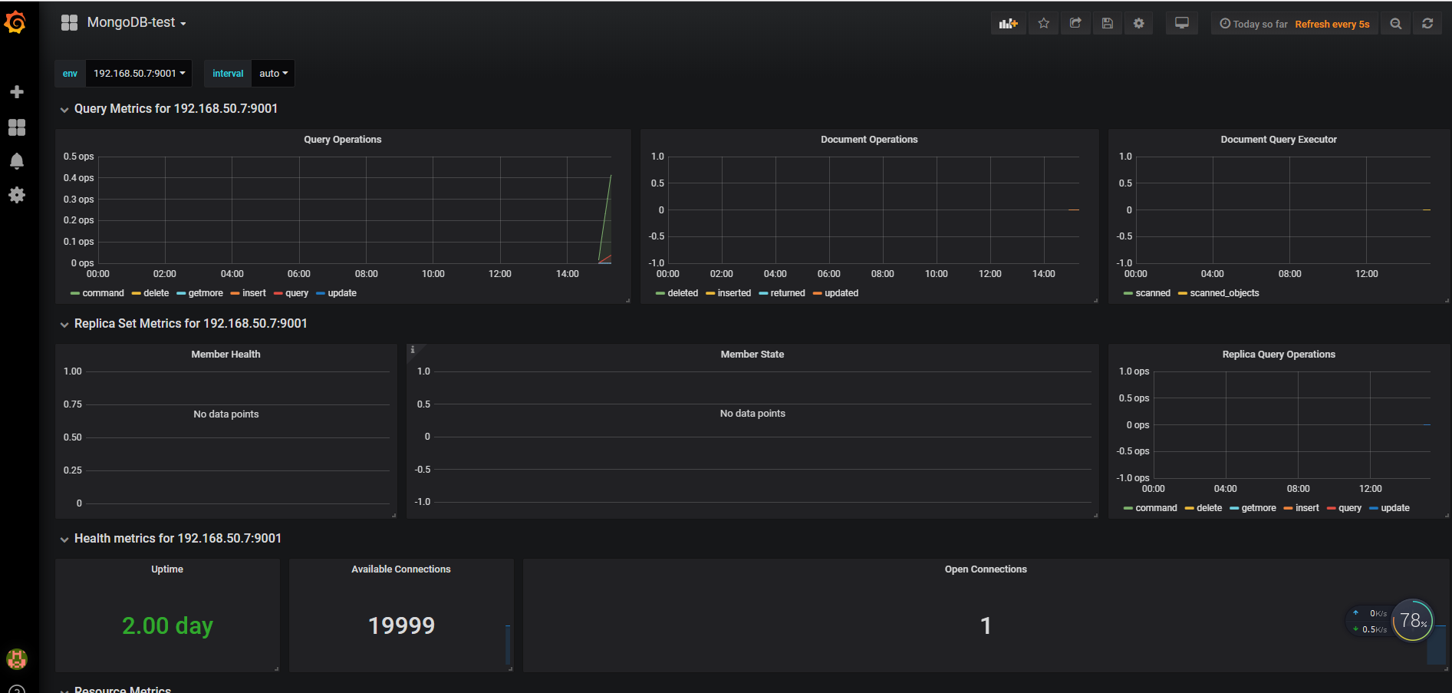
Task: Show Member State panel info icon
Action: (413, 350)
